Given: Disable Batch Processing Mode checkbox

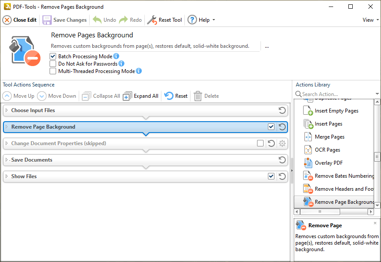Looking at the screenshot, I should [x=53, y=56].
